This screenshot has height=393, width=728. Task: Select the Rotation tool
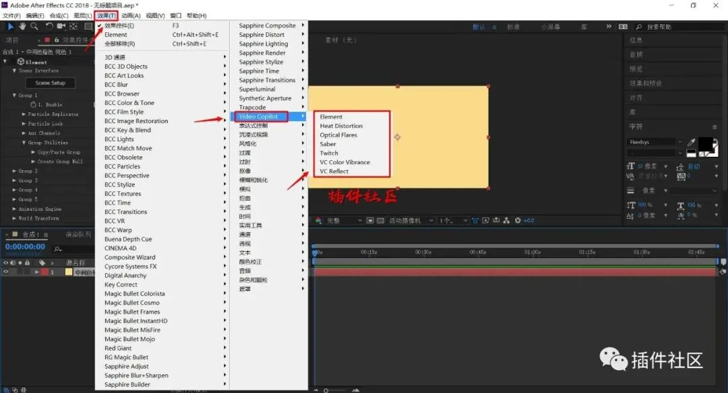49,26
